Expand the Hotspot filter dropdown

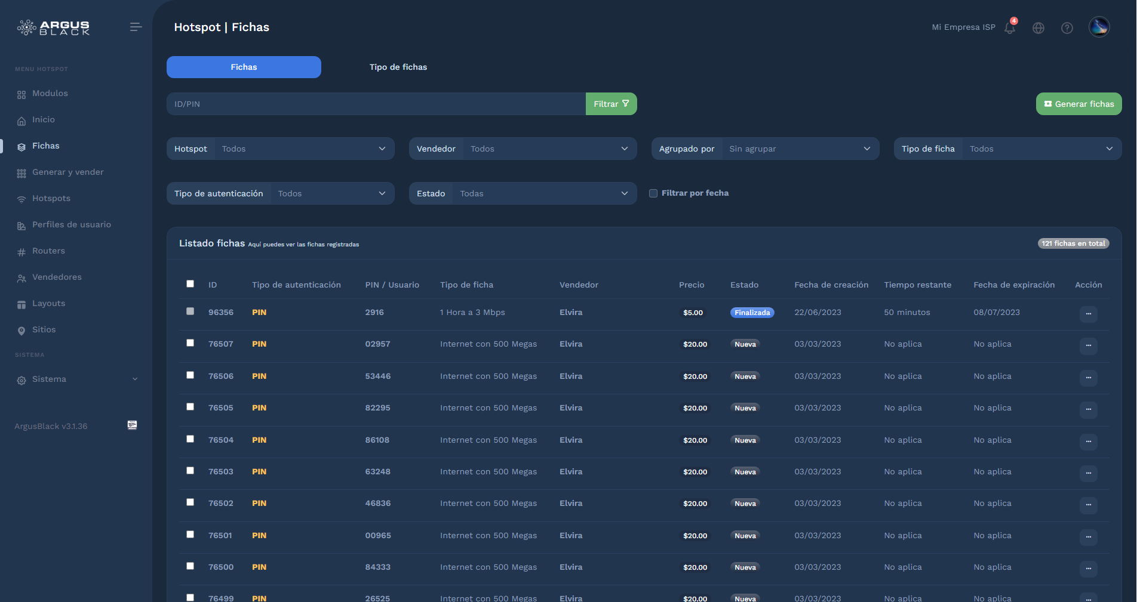303,149
